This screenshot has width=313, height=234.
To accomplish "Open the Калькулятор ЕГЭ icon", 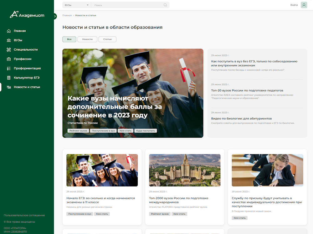I will point(9,78).
